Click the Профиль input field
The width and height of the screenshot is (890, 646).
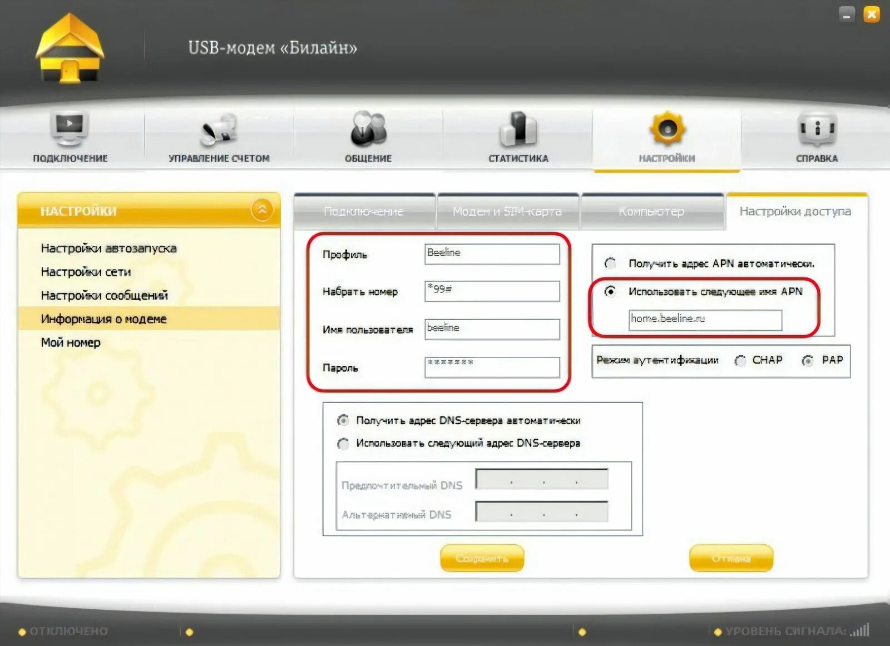[x=492, y=254]
